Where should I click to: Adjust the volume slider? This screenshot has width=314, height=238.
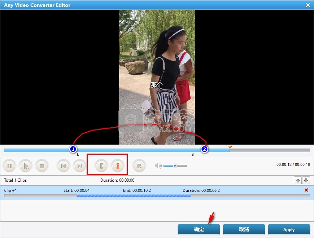(x=175, y=166)
